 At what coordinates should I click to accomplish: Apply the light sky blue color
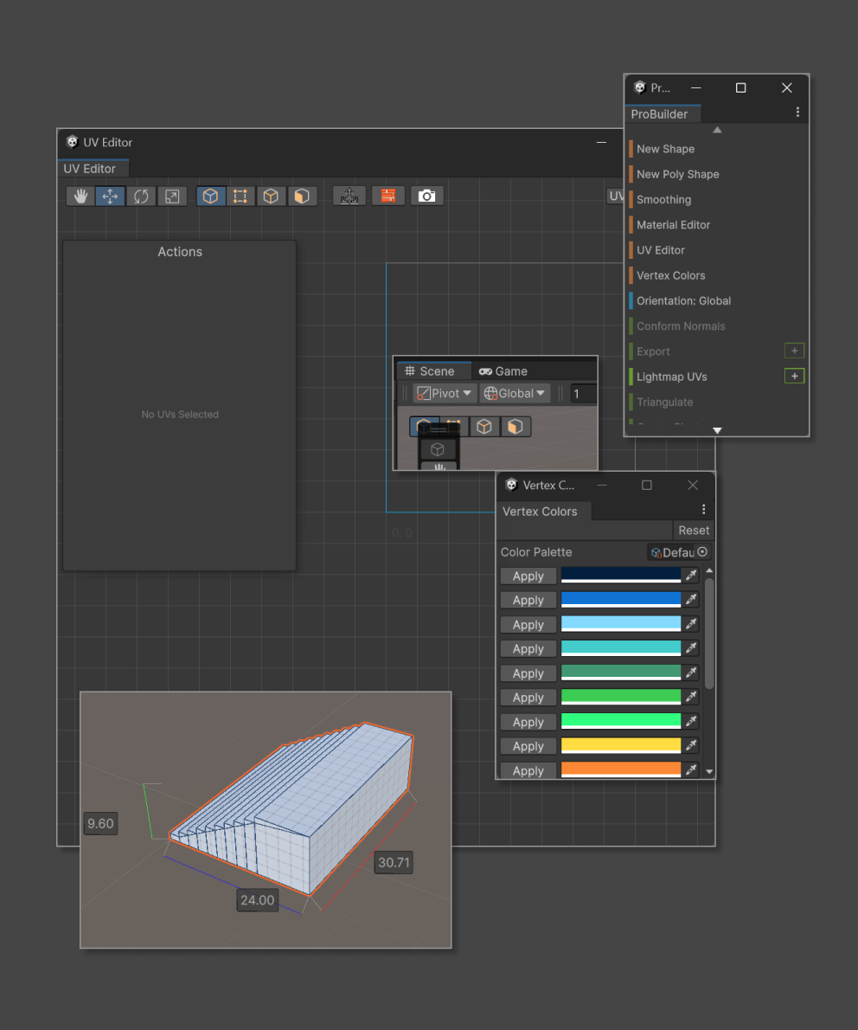coord(528,625)
